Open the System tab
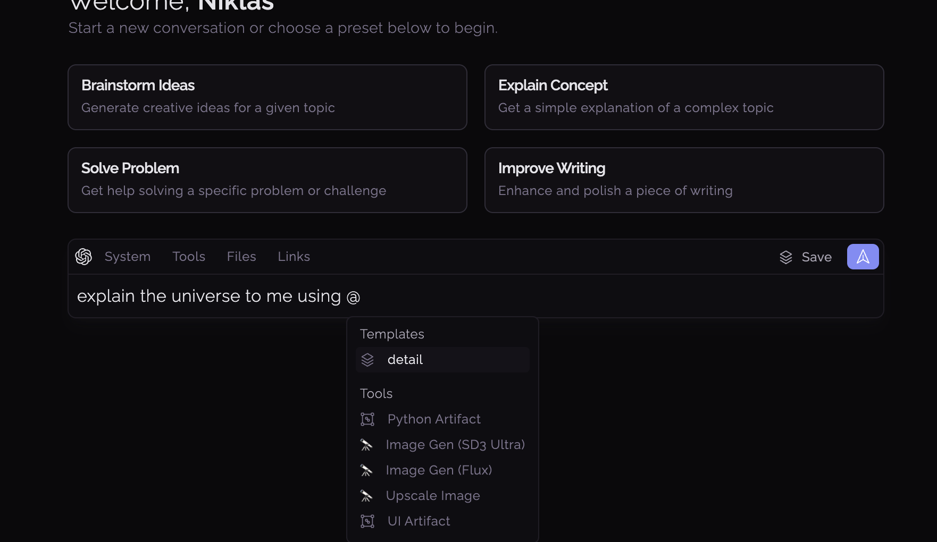This screenshot has height=542, width=937. point(128,257)
